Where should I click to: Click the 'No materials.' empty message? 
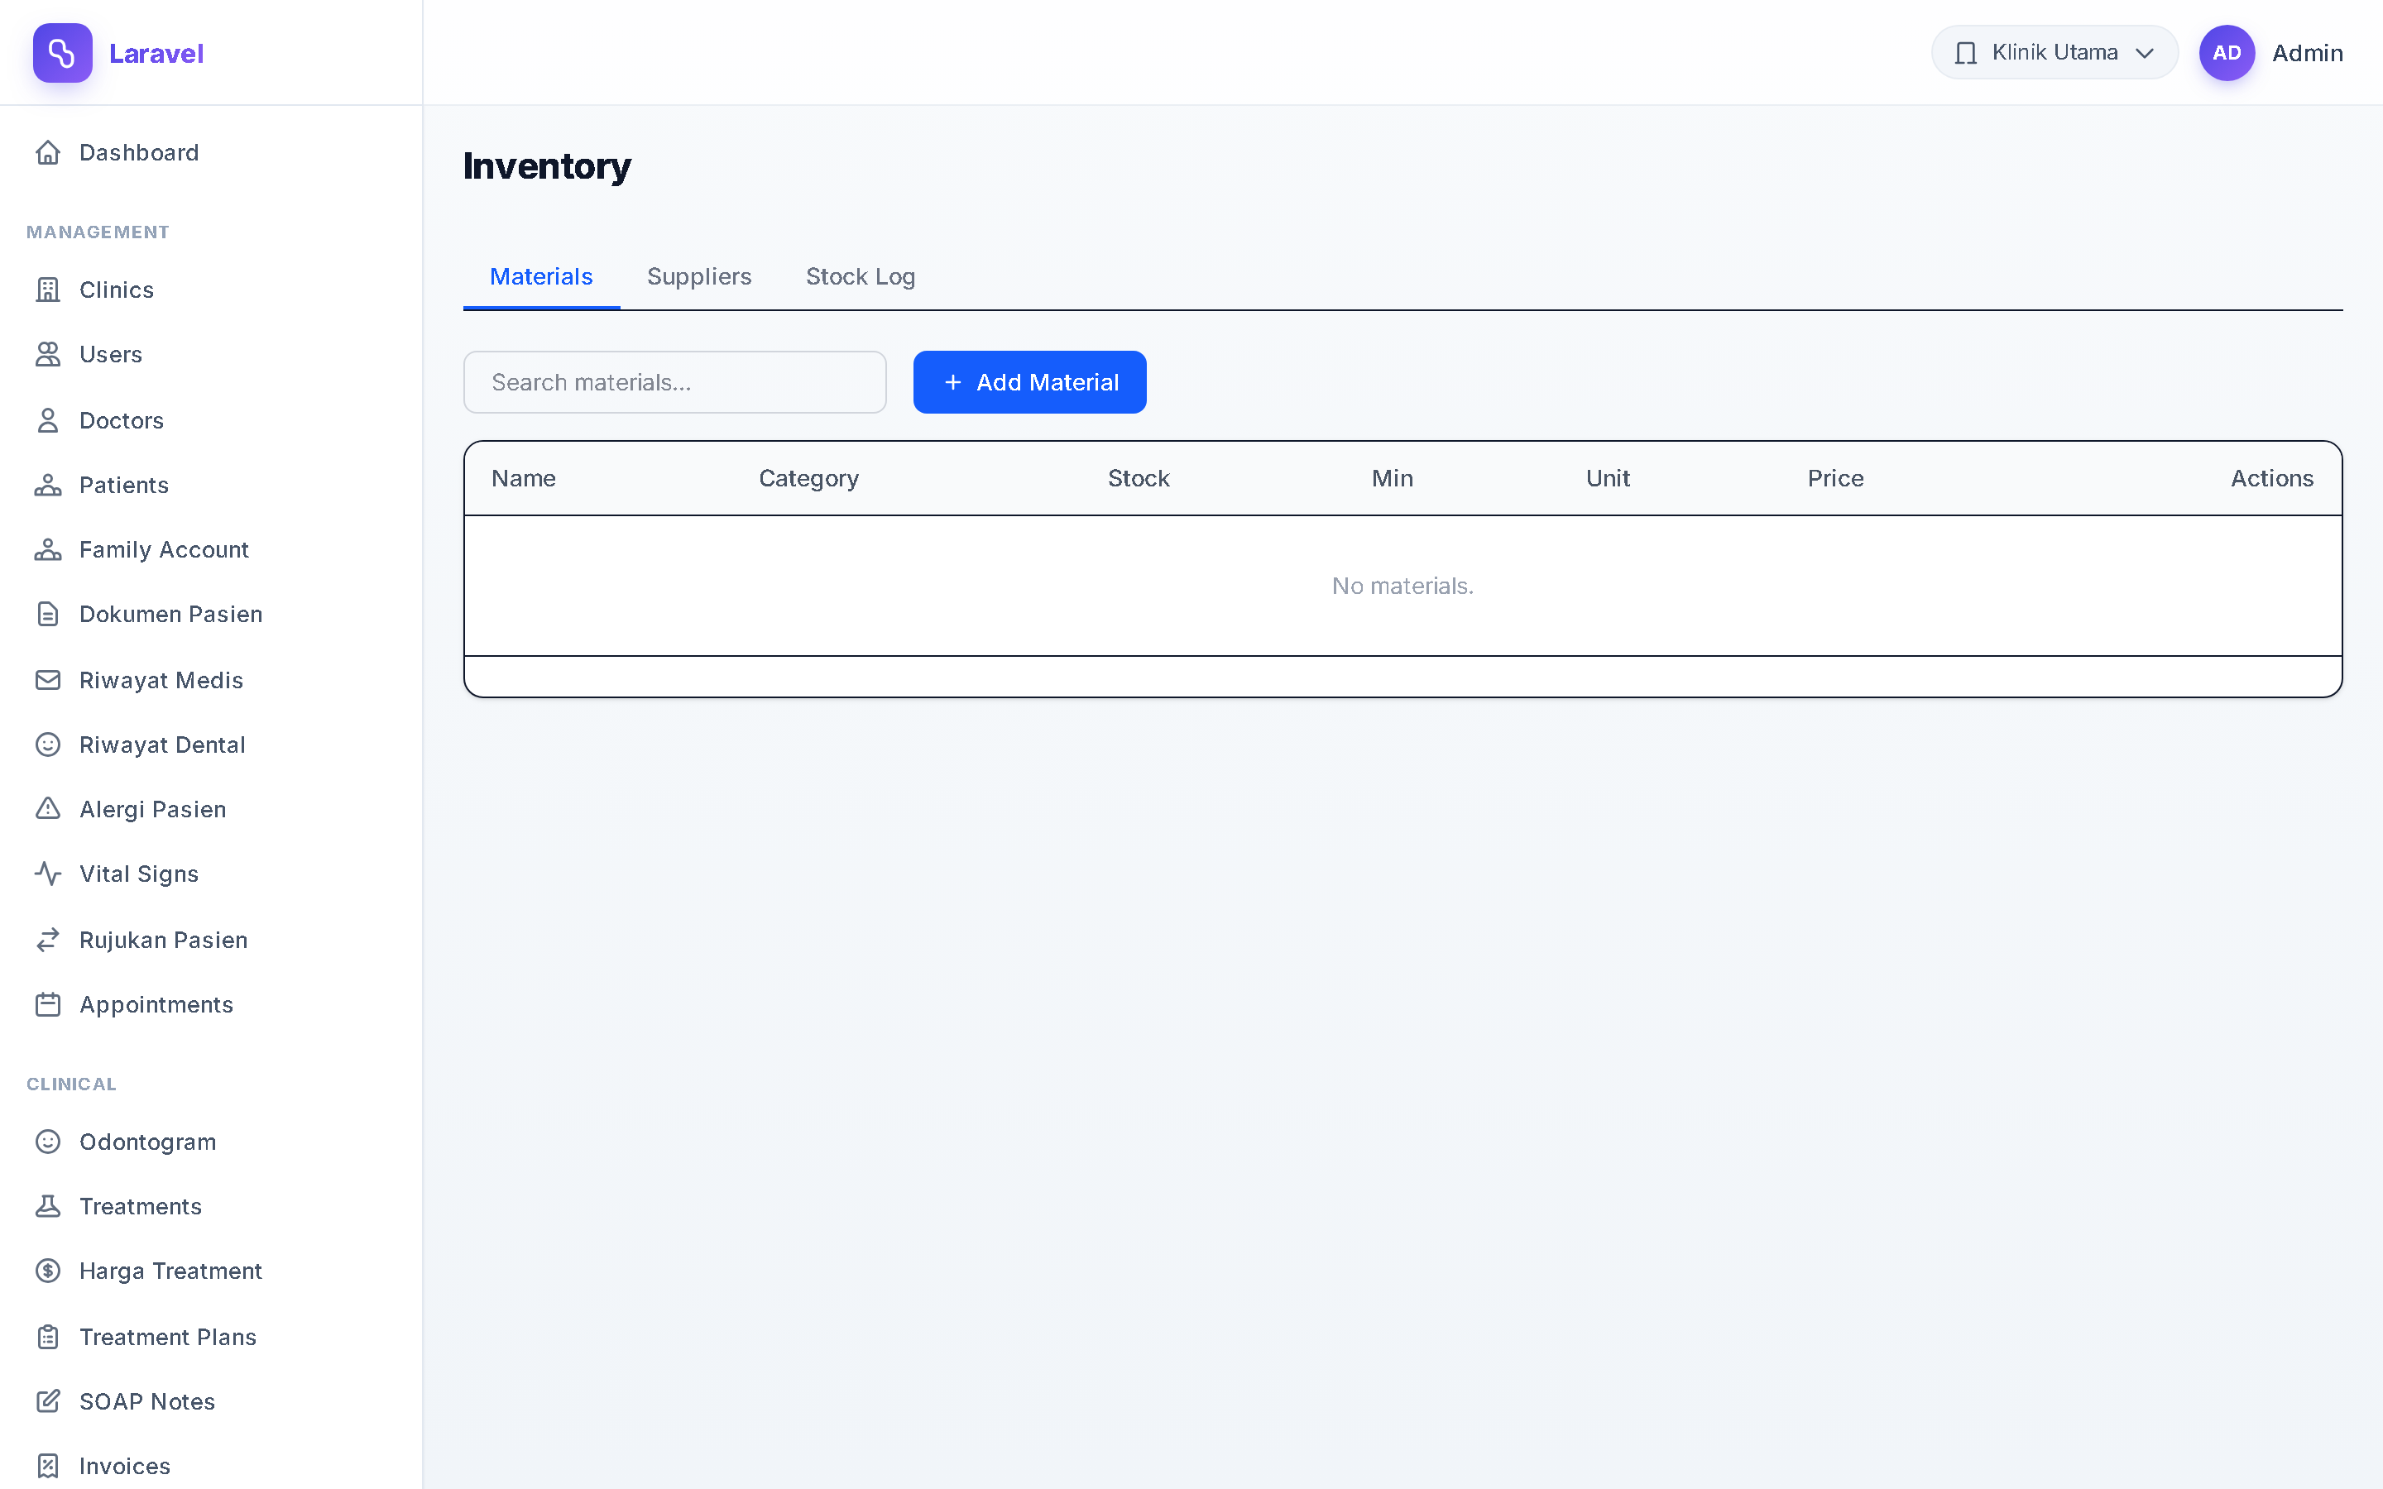(x=1402, y=586)
